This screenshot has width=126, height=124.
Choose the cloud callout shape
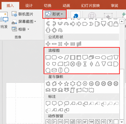tap(66, 104)
